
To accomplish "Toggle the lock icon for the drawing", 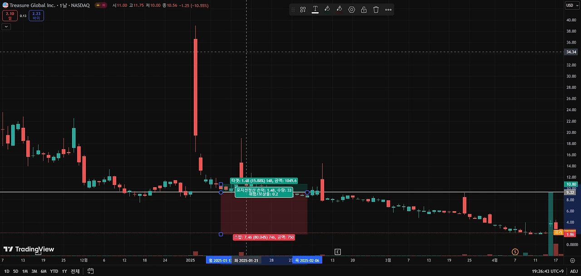I will [x=364, y=10].
